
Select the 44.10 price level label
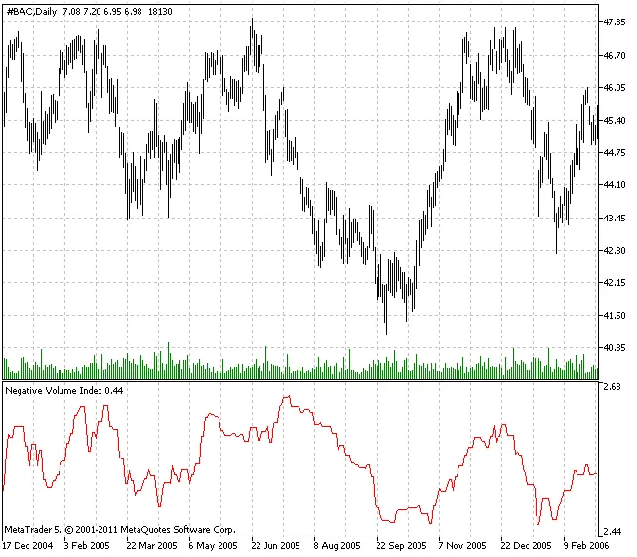[x=615, y=185]
